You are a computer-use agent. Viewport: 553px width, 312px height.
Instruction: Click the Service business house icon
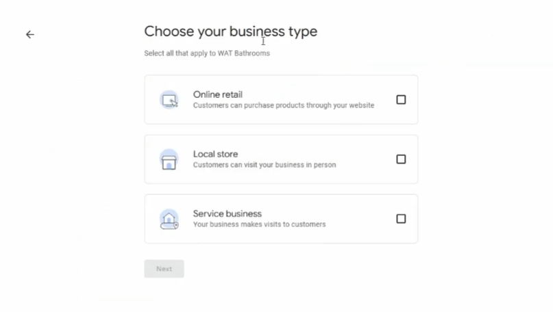point(169,219)
